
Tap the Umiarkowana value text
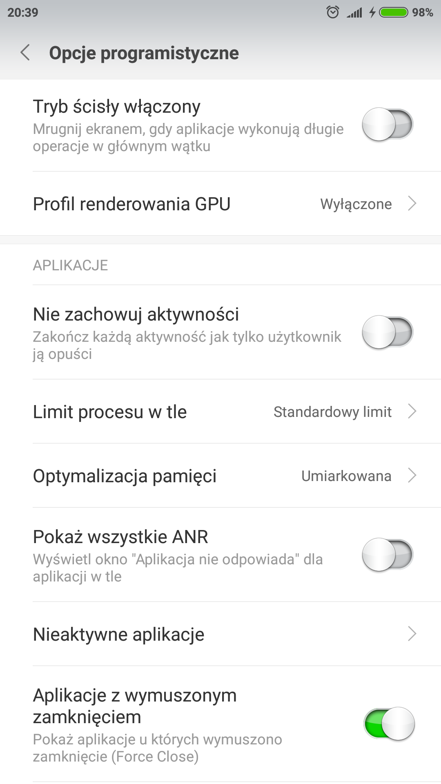click(x=346, y=476)
